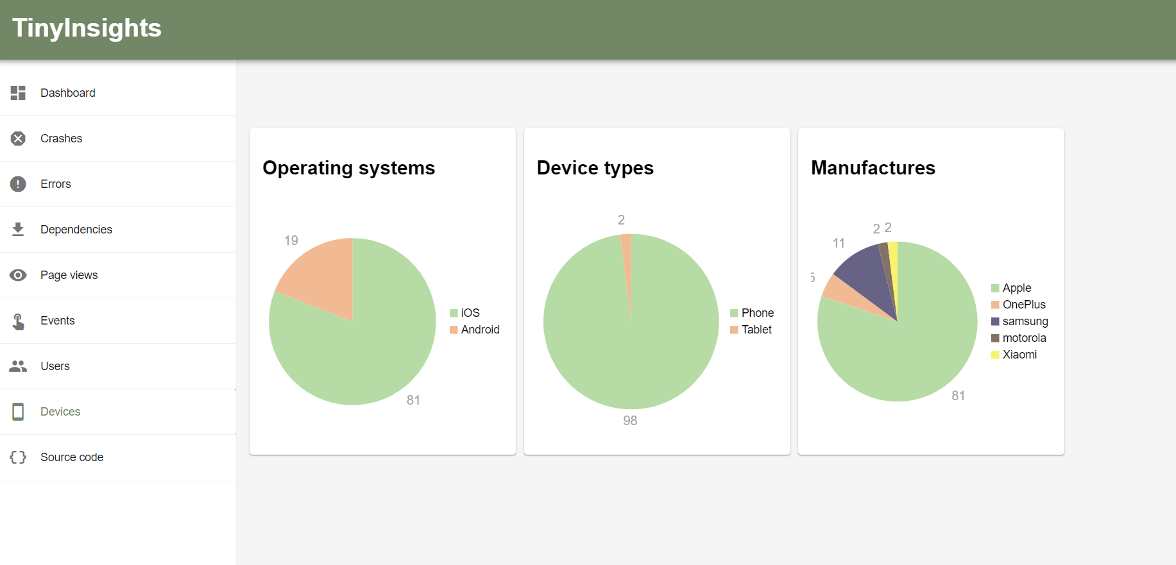
Task: Click the Users people icon
Action: pos(18,366)
